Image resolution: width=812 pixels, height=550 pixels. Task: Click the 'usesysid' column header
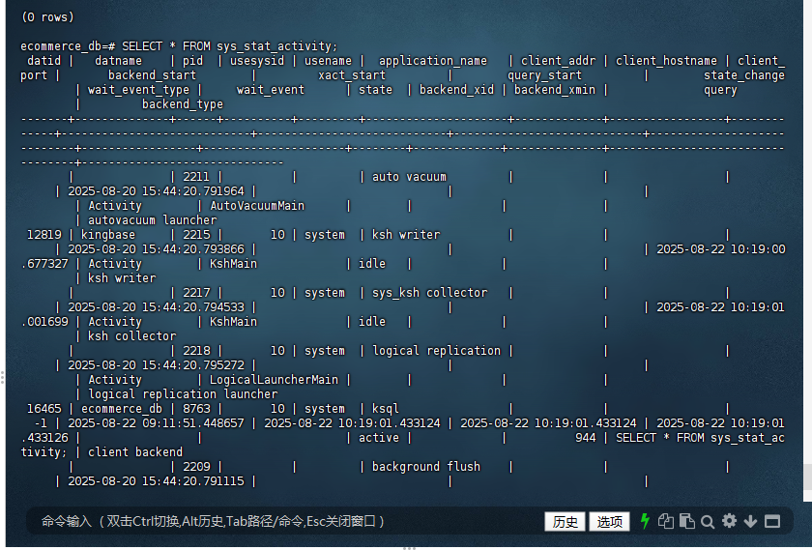(x=257, y=61)
